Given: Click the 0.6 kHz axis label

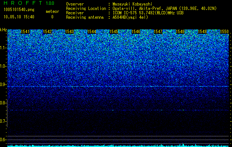Looking at the screenshot, I should pos(3,140).
